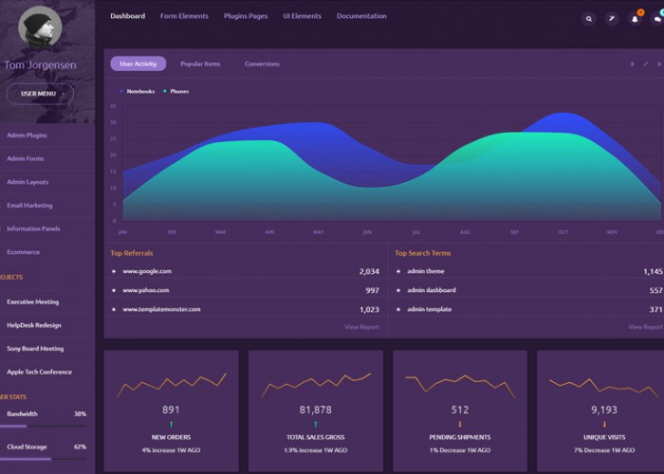Switch to the Conversions tab
The width and height of the screenshot is (664, 474).
click(262, 64)
